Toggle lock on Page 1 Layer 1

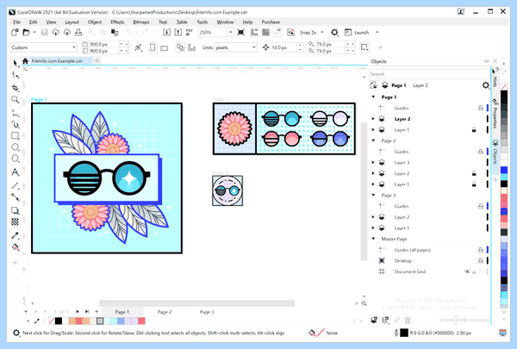474,130
